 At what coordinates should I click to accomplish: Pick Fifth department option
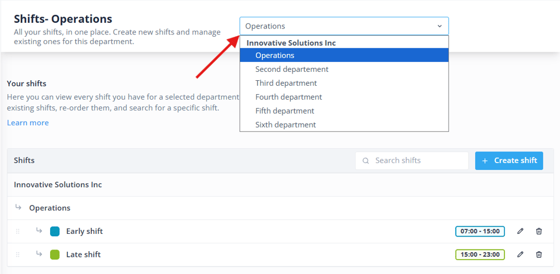coord(344,111)
